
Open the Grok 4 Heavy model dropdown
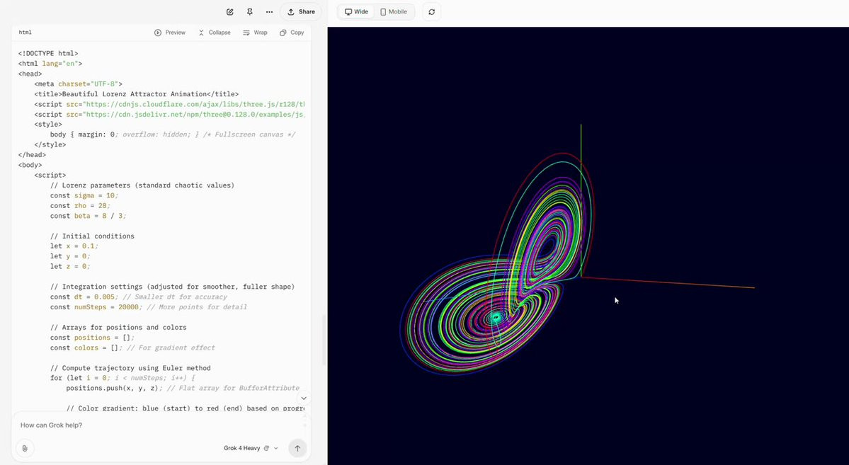point(251,448)
